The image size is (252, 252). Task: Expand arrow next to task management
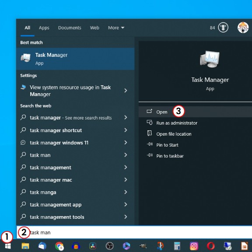tap(126, 167)
